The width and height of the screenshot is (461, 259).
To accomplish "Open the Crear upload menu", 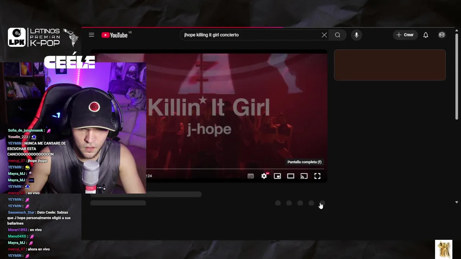I will [x=405, y=35].
